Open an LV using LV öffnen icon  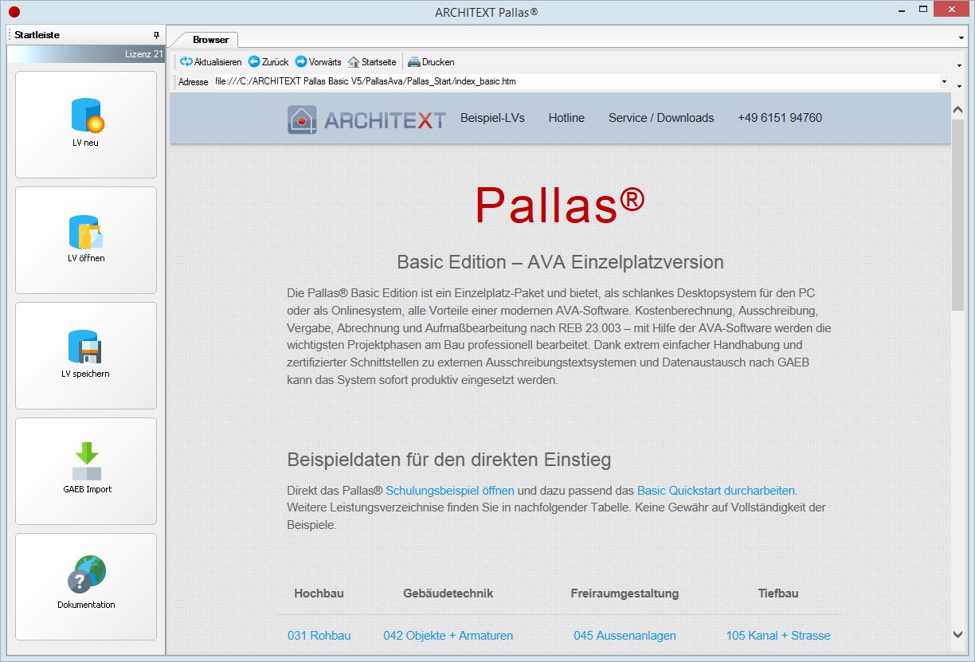click(86, 240)
